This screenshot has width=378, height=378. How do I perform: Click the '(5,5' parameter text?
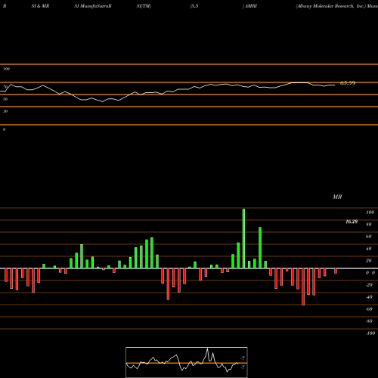point(194,6)
